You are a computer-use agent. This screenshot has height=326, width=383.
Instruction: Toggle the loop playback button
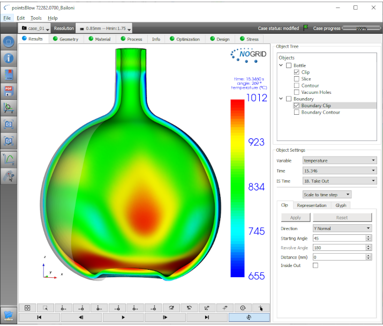[249, 317]
